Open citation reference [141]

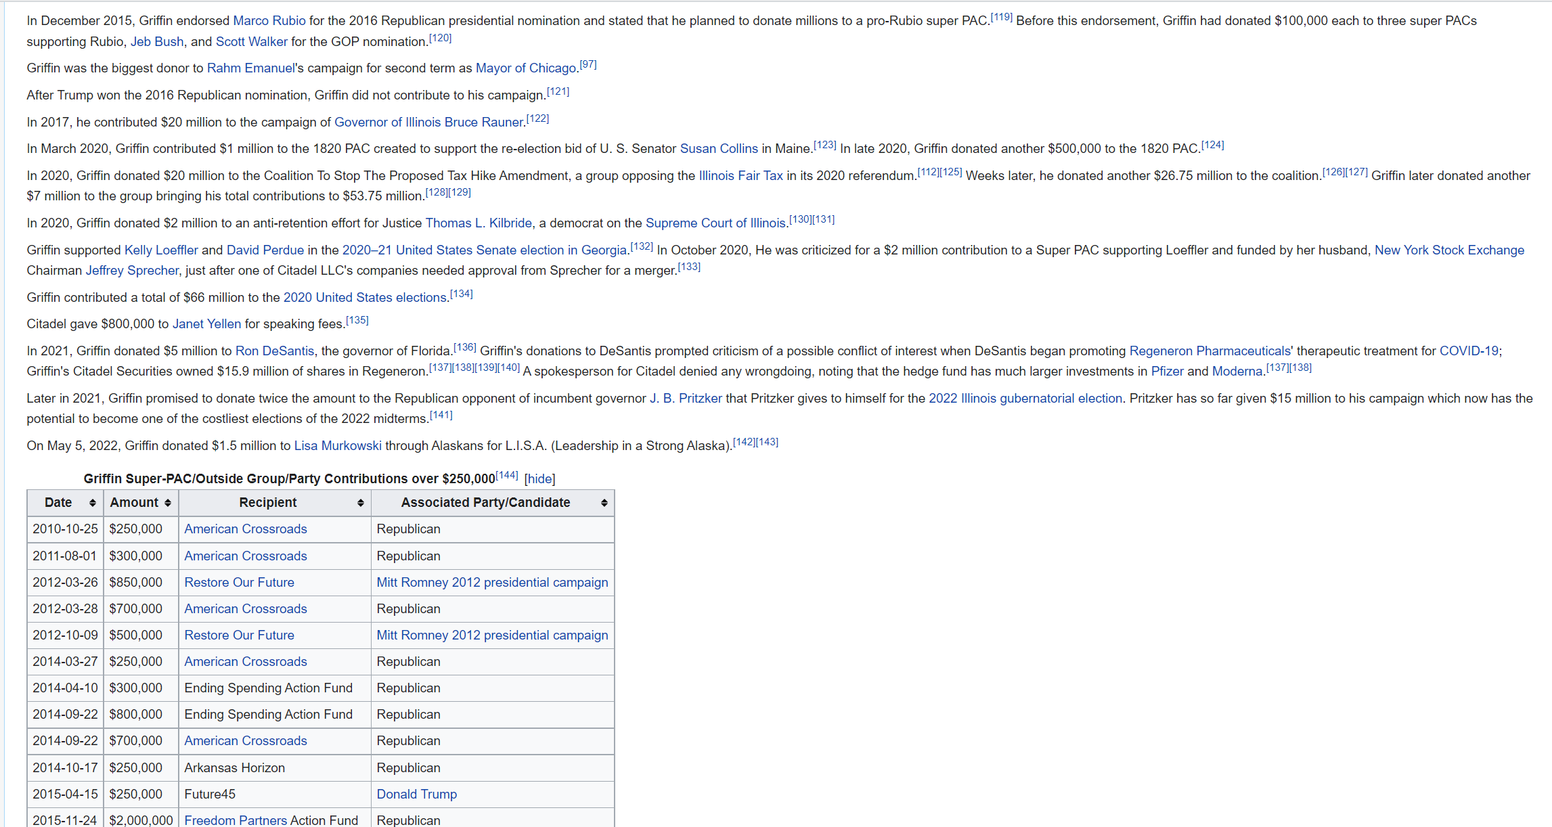click(441, 416)
